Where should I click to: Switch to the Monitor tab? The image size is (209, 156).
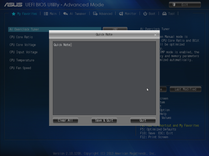coord(128,14)
